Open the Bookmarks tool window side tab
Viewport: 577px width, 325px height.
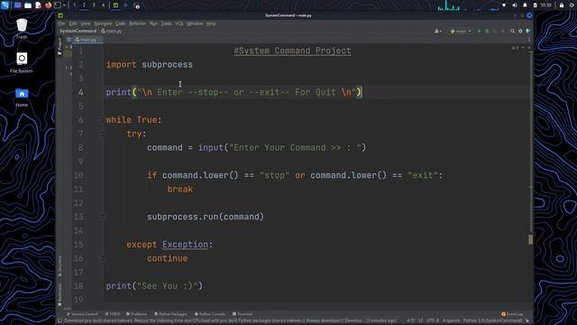(60, 294)
